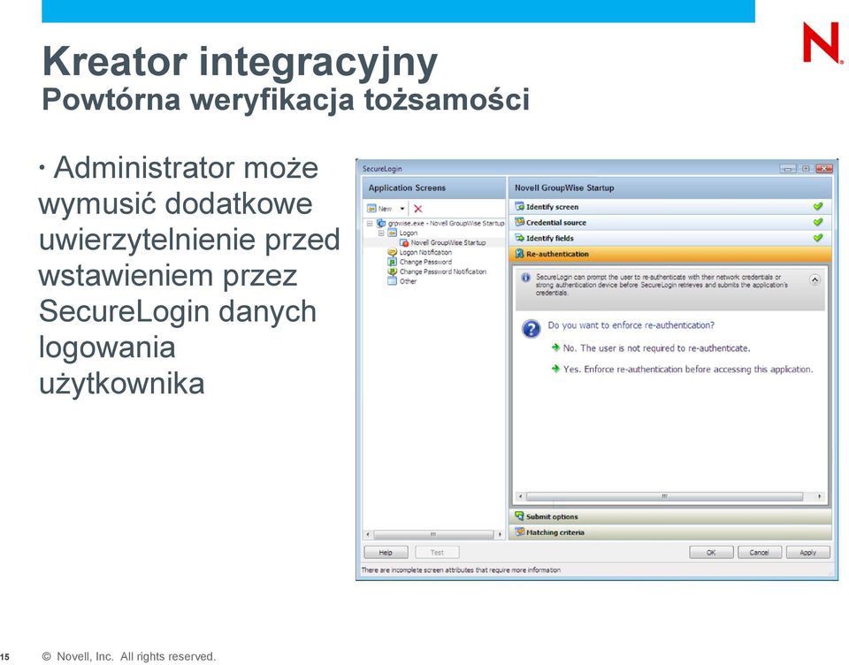Open the Re-authentication section header
The image size is (849, 665).
coord(669,254)
